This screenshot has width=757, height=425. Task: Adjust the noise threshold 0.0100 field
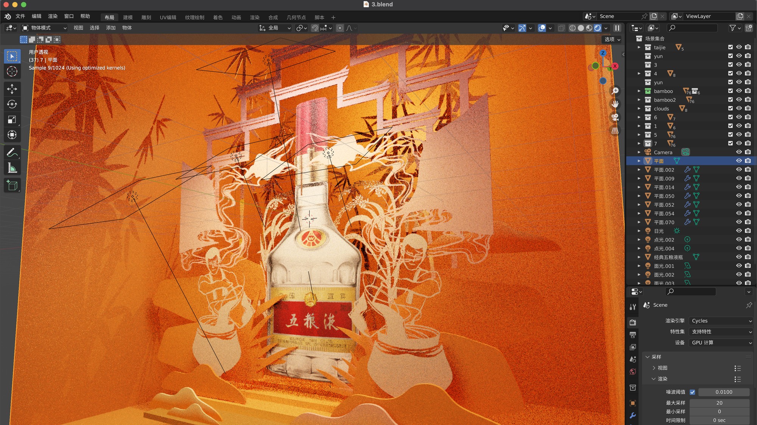point(724,392)
